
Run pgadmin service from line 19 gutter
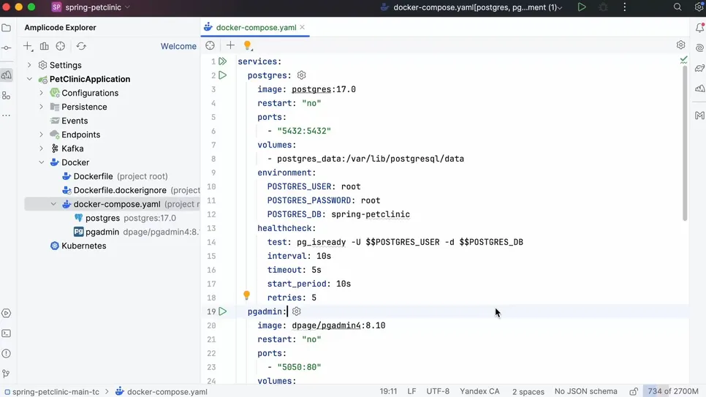point(223,311)
